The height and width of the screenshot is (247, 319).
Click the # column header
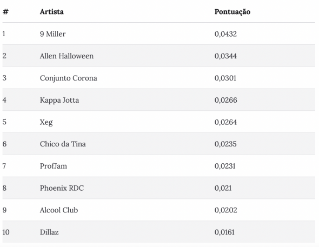pyautogui.click(x=5, y=12)
